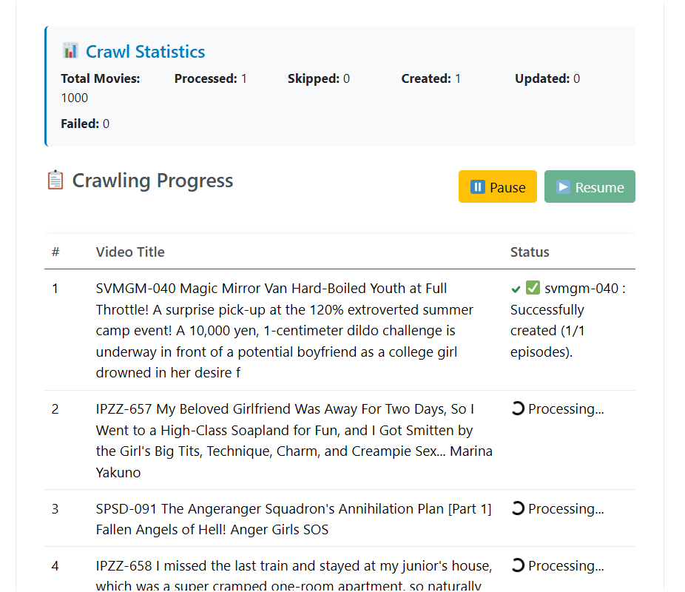Click the play icon inside the Resume button
This screenshot has height=592, width=685.
564,187
